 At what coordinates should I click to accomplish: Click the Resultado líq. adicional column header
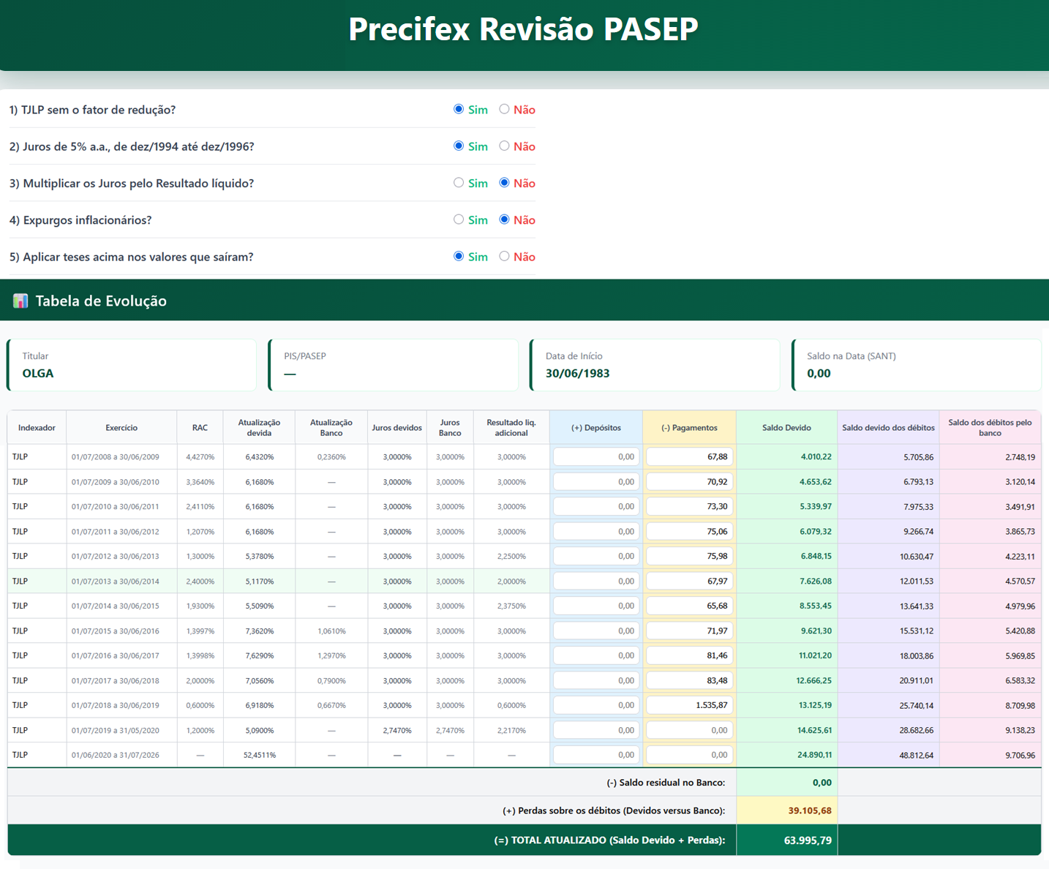pyautogui.click(x=511, y=428)
